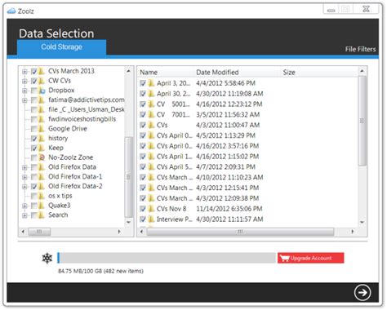Uncheck the history folder checkbox
387x310 pixels.
pyautogui.click(x=34, y=139)
